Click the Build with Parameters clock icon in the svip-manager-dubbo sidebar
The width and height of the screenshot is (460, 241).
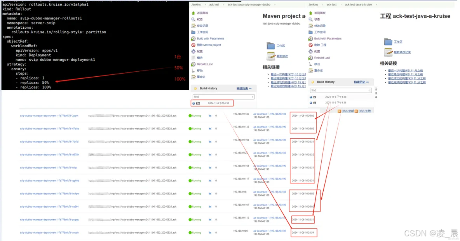coord(193,39)
